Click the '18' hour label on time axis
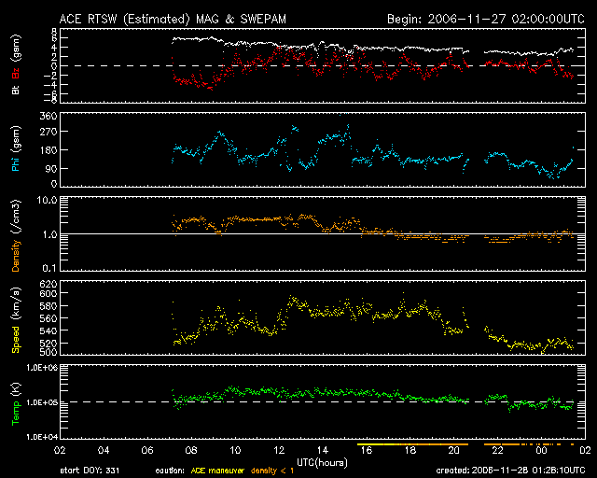This screenshot has width=597, height=478. 410,451
